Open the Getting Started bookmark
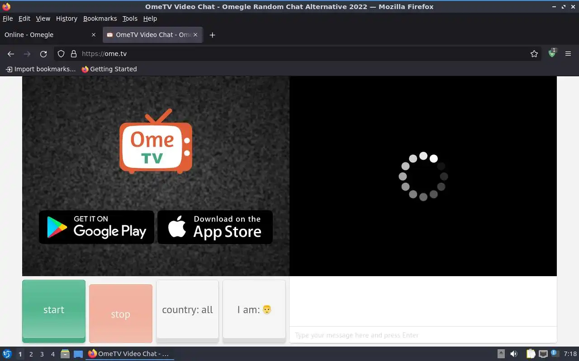The image size is (579, 361). 109,69
